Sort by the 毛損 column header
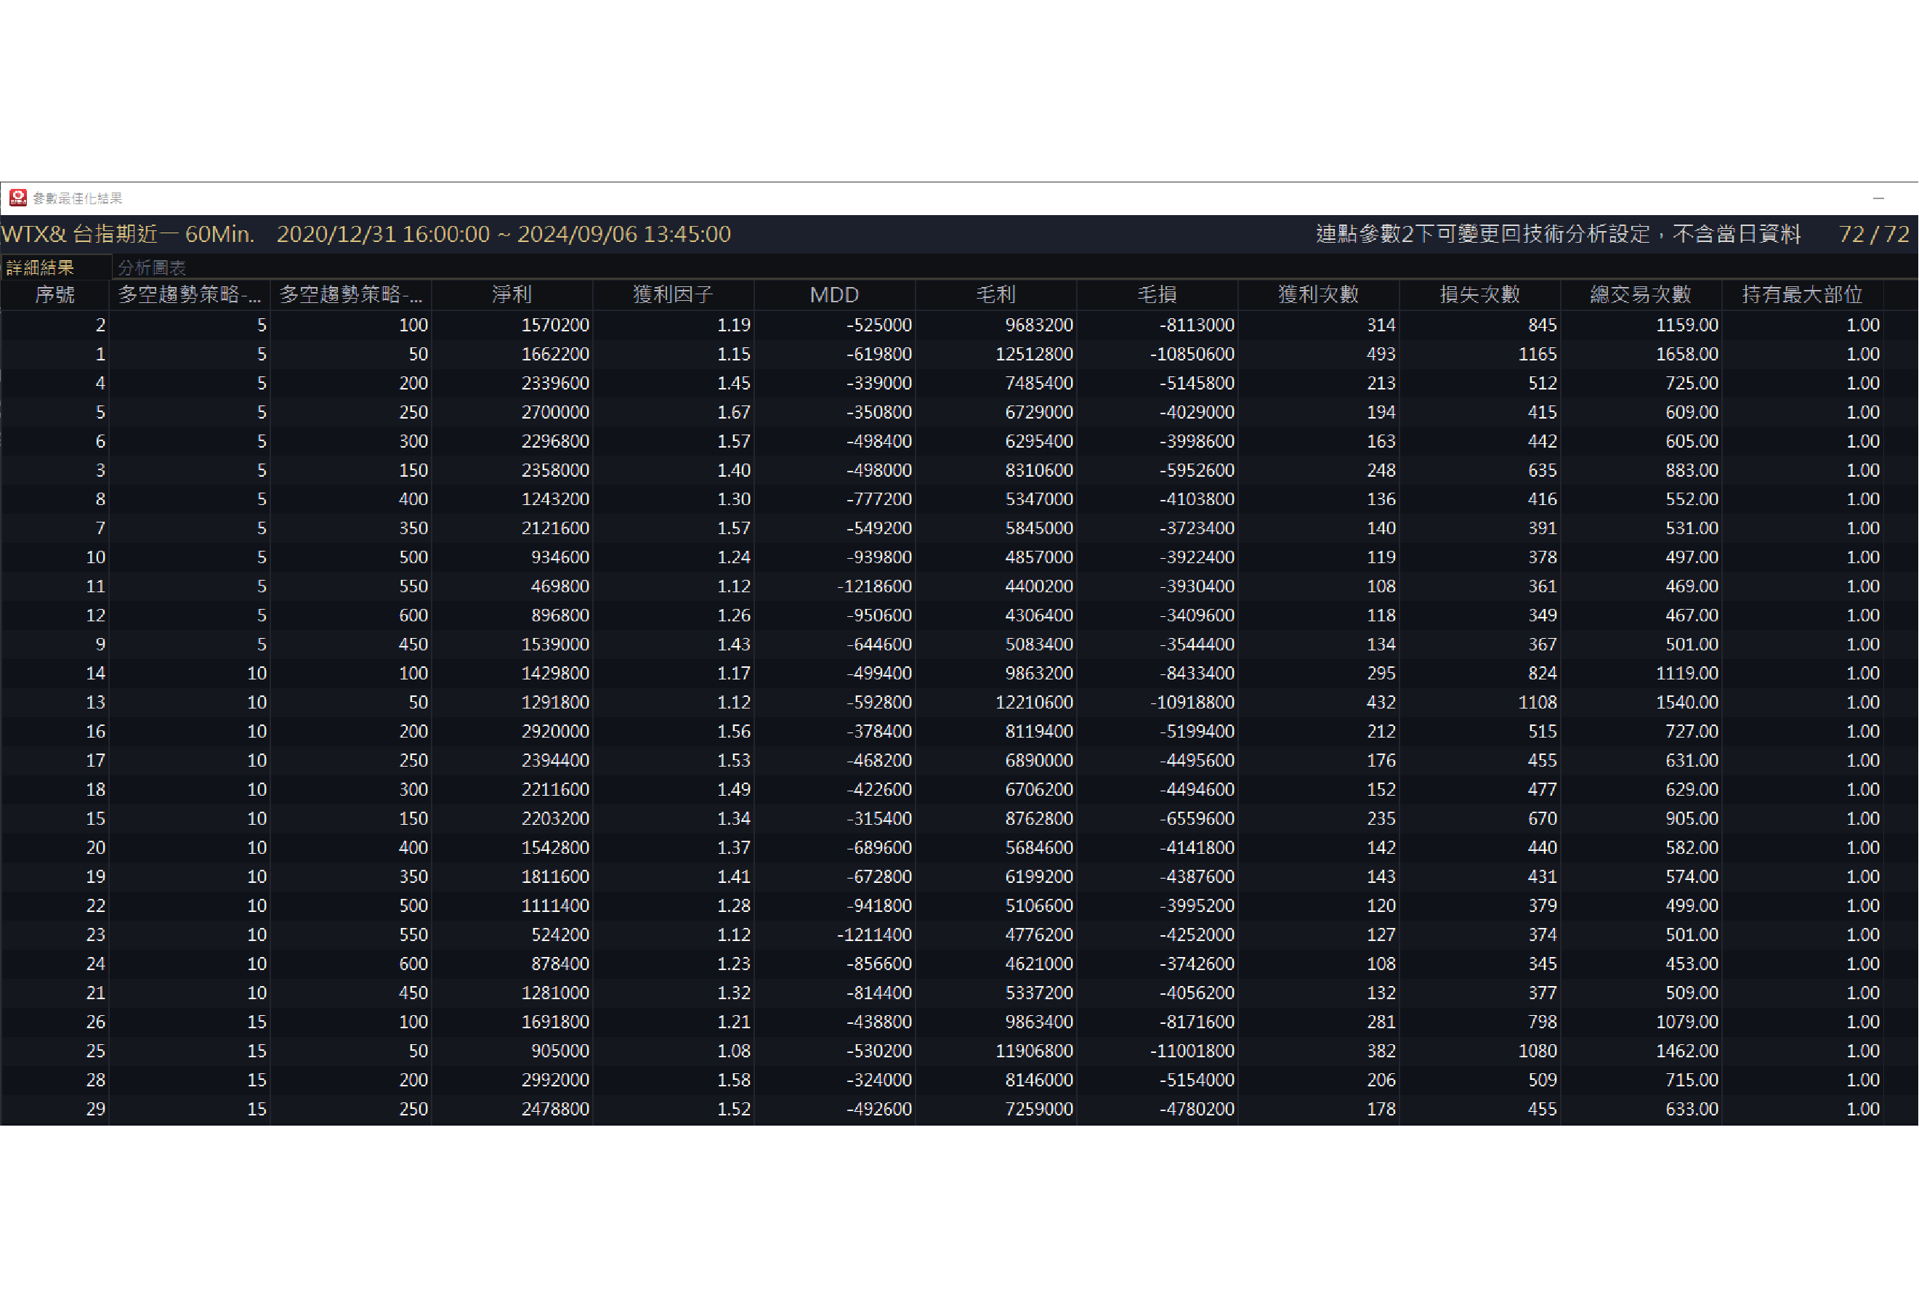The image size is (1919, 1308). tap(1157, 295)
